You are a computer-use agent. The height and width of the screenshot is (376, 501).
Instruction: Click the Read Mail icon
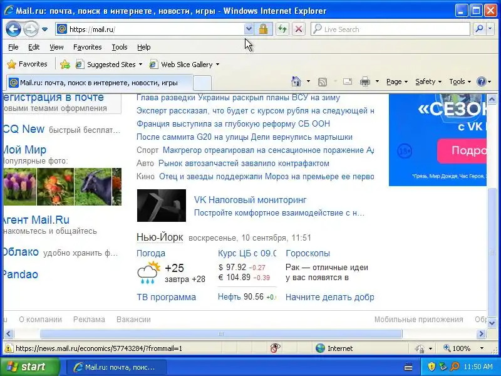tap(348, 82)
